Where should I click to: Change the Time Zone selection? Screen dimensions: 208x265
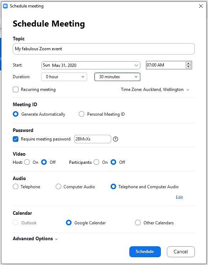coord(155,90)
